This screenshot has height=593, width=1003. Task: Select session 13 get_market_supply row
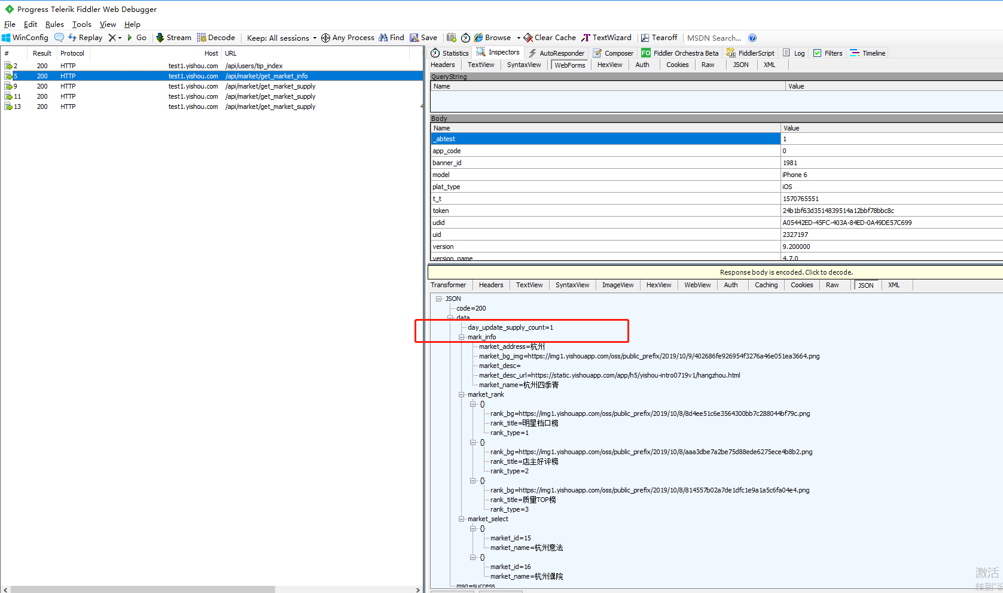coord(212,107)
